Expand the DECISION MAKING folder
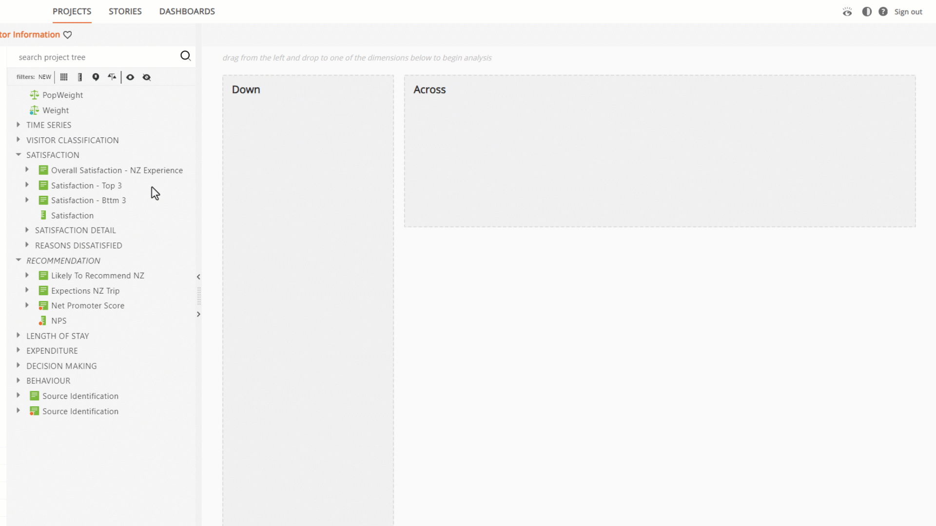Image resolution: width=936 pixels, height=526 pixels. [18, 365]
